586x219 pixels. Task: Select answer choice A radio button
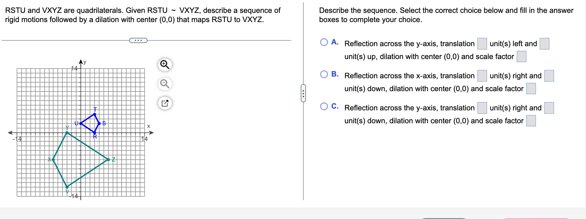324,42
